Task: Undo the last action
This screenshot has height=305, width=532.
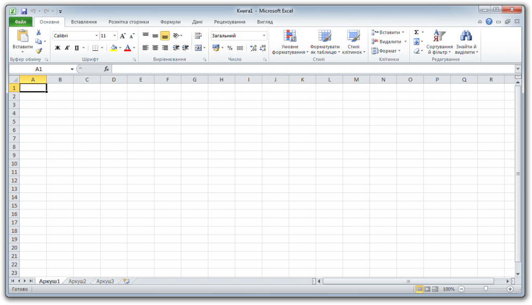Action: (33, 11)
